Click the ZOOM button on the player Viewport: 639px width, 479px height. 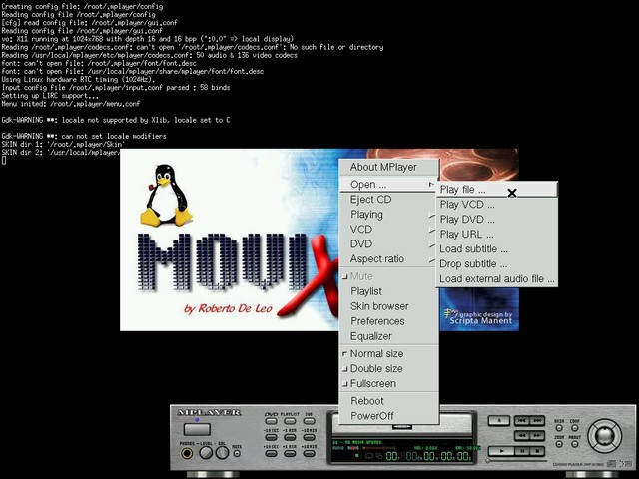(559, 444)
